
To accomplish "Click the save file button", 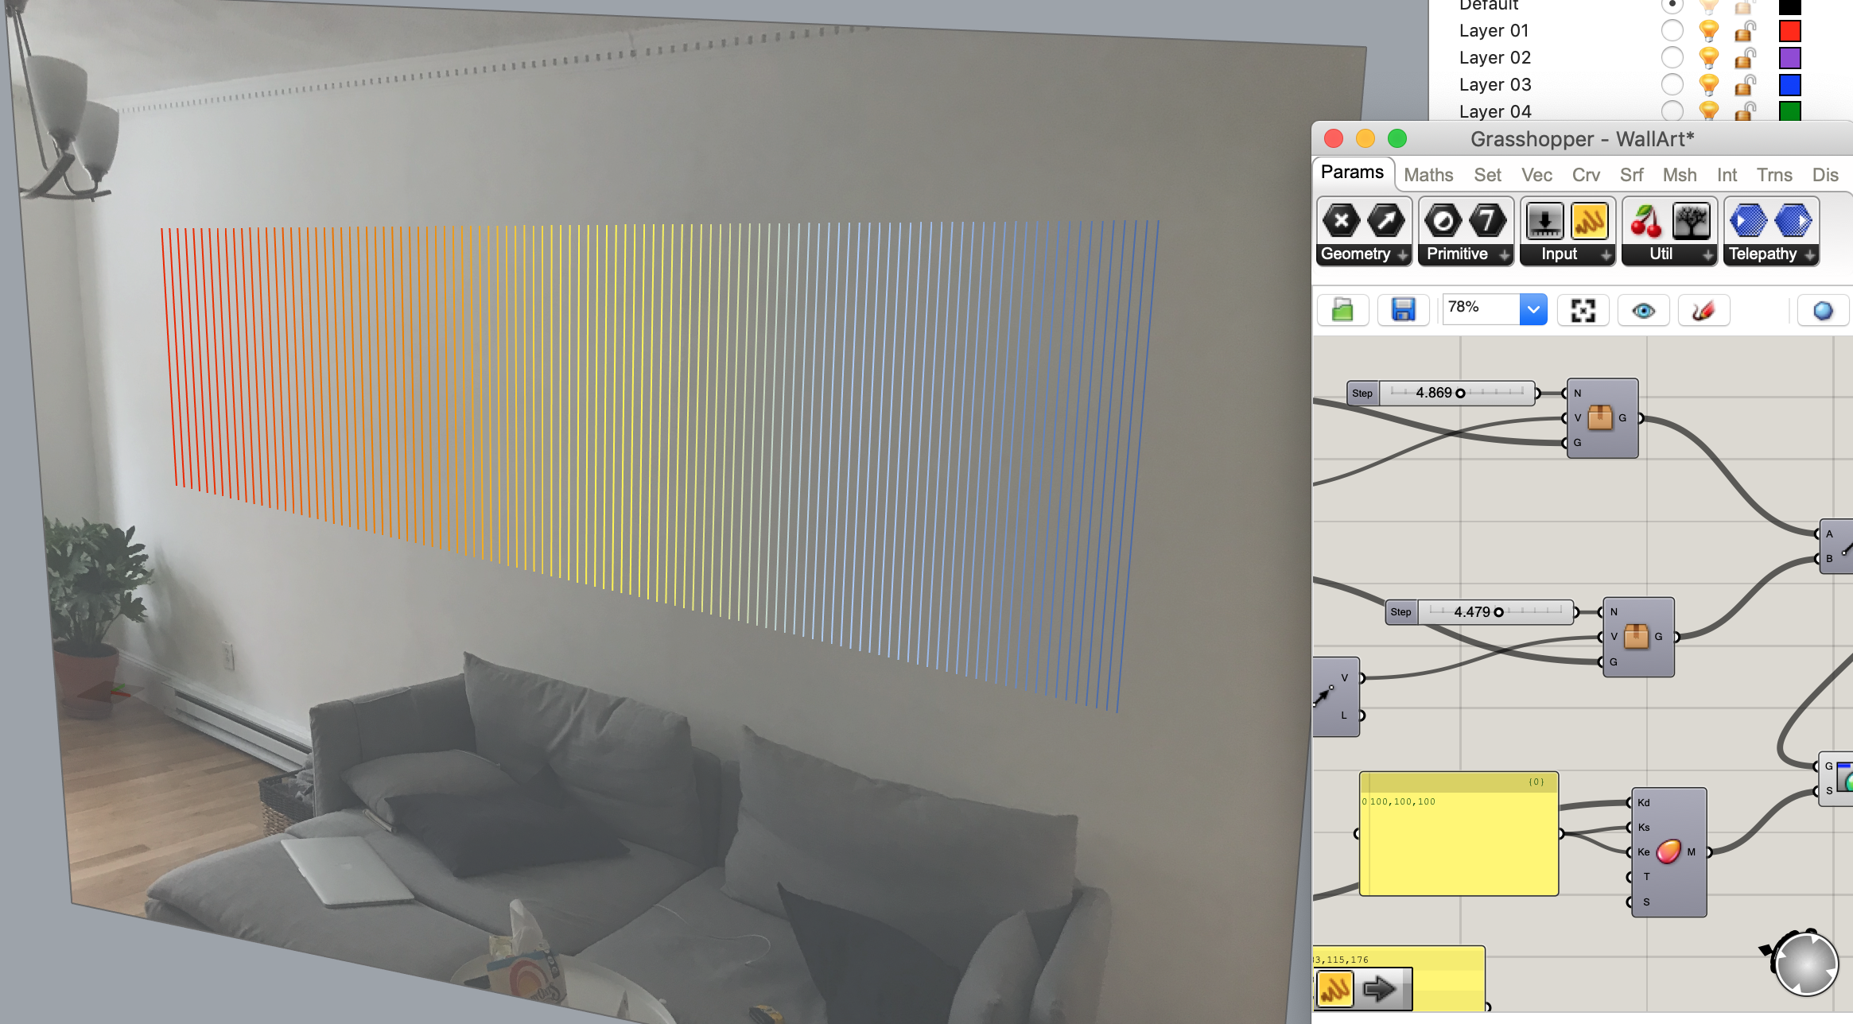I will (x=1401, y=310).
